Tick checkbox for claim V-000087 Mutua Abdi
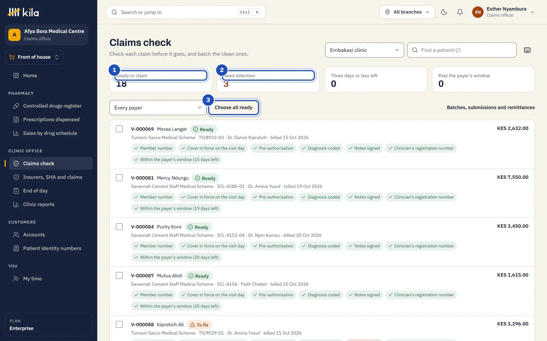This screenshot has height=341, width=547. (119, 275)
